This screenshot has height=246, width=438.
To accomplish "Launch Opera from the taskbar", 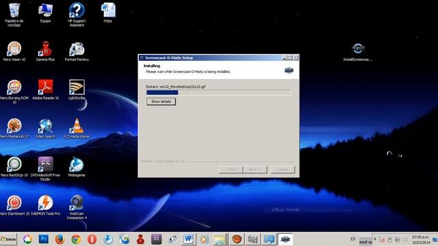I will pos(92,239).
